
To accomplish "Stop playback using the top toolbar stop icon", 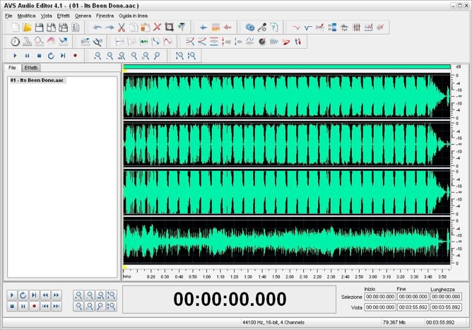I will point(39,56).
